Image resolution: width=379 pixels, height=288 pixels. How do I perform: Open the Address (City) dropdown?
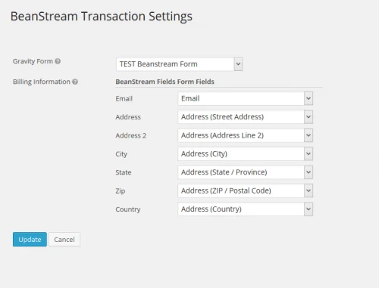coord(245,153)
